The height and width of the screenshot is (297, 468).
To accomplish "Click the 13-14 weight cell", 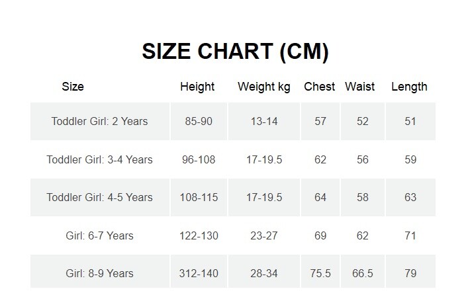I will click(x=265, y=121).
